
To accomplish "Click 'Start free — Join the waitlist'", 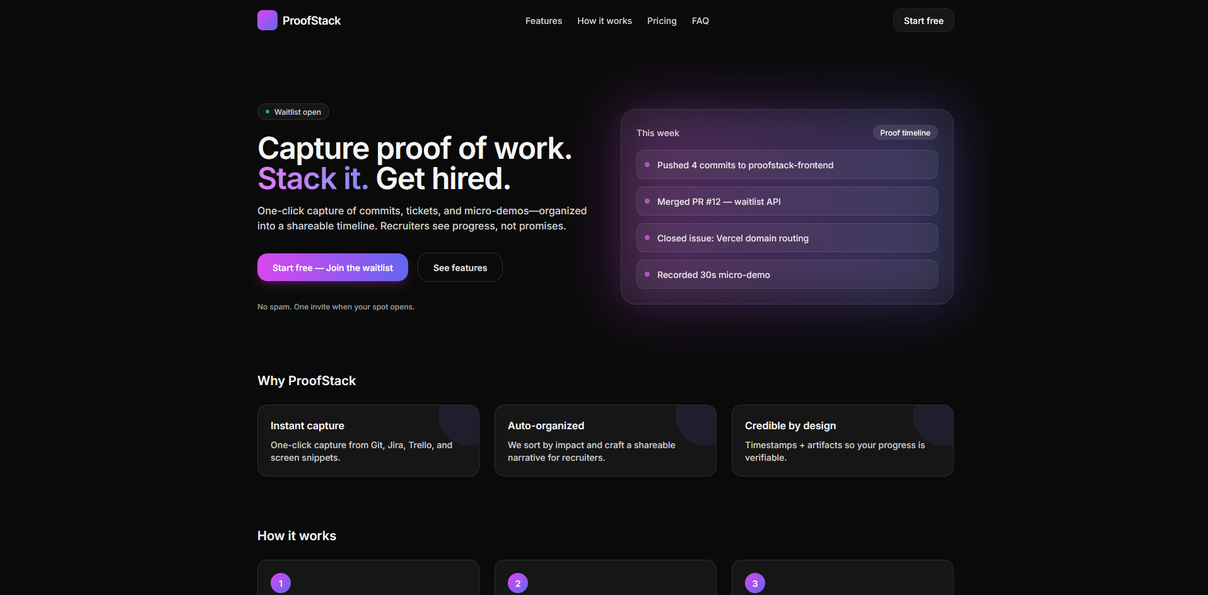I will coord(332,267).
